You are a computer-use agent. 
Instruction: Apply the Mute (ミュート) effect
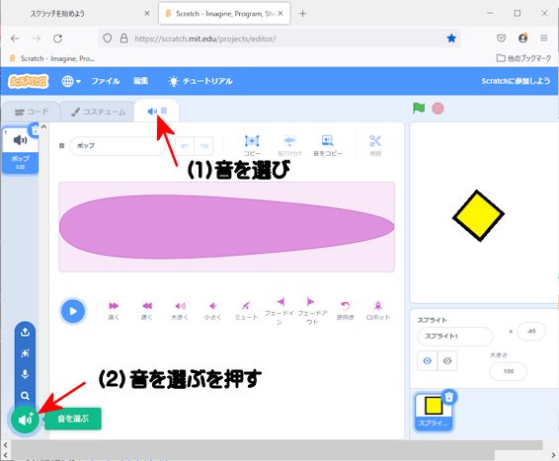coord(246,310)
